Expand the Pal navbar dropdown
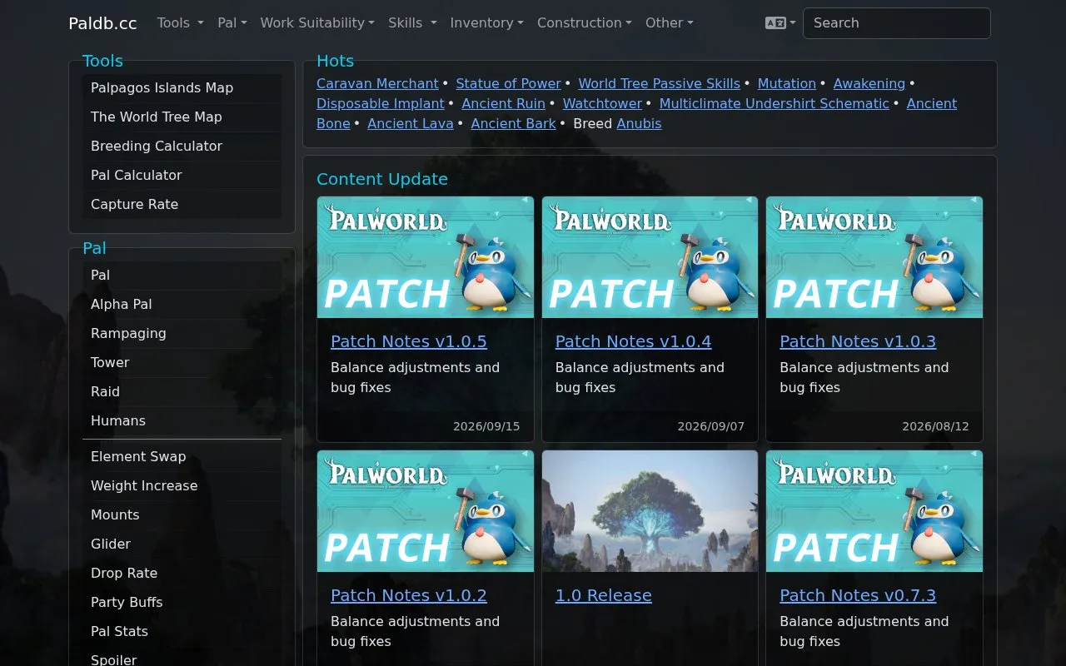The width and height of the screenshot is (1066, 666). pos(232,23)
